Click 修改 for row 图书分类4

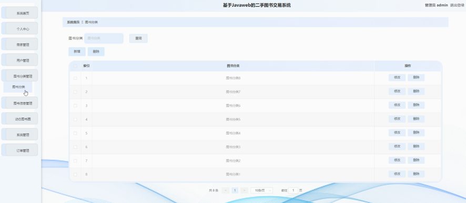(397, 133)
